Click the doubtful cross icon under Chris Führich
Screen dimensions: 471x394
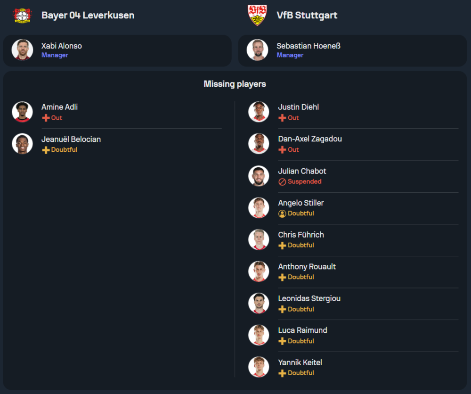[282, 246]
